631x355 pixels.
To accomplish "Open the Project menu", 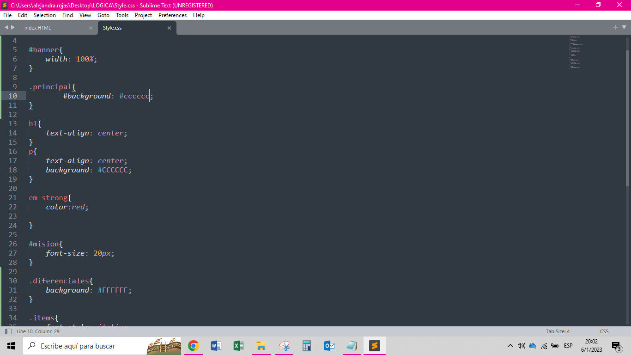I will [143, 15].
